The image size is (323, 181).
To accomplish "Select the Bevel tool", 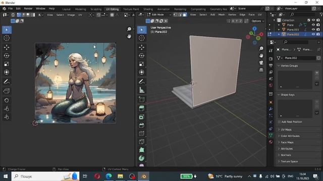I will (142, 125).
